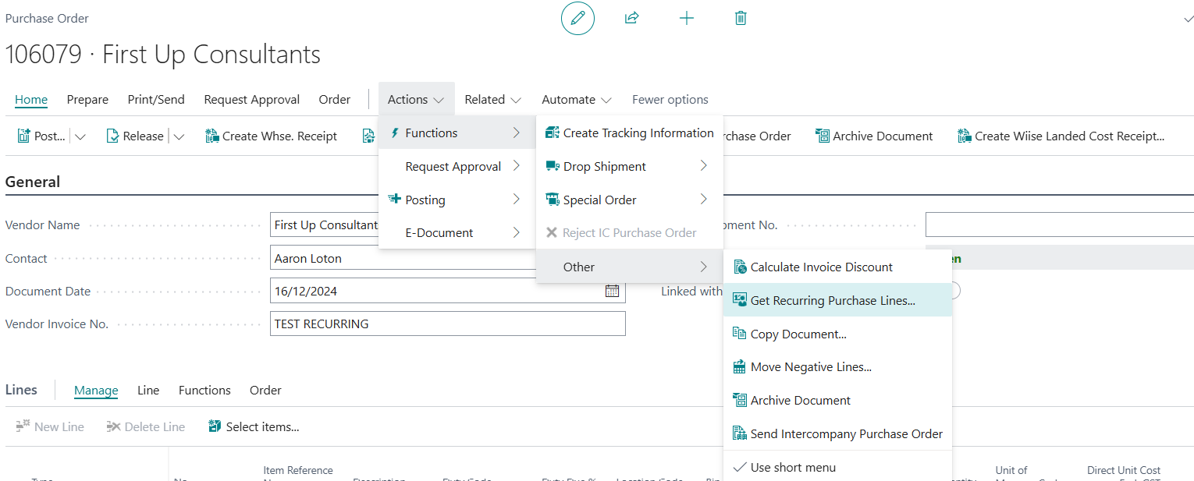Collapse the header with the top-right chevron
Image resolution: width=1194 pixels, height=481 pixels.
tap(1189, 19)
